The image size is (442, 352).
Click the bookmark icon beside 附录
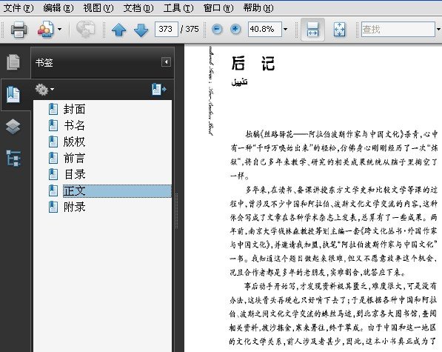point(53,207)
